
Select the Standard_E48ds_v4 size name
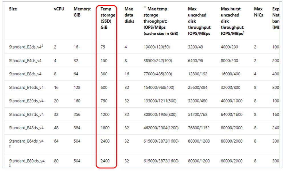(x=26, y=128)
